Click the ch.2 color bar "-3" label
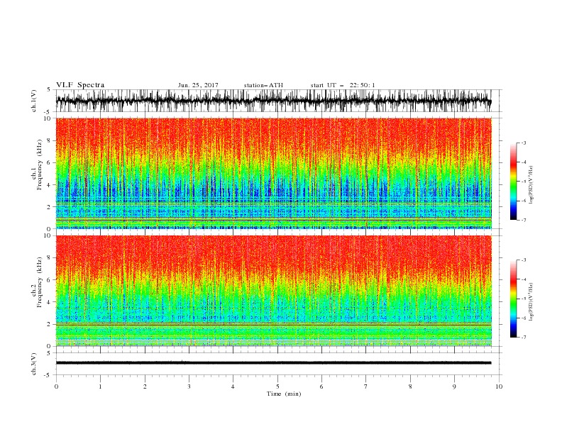This screenshot has height=434, width=562. tap(523, 260)
